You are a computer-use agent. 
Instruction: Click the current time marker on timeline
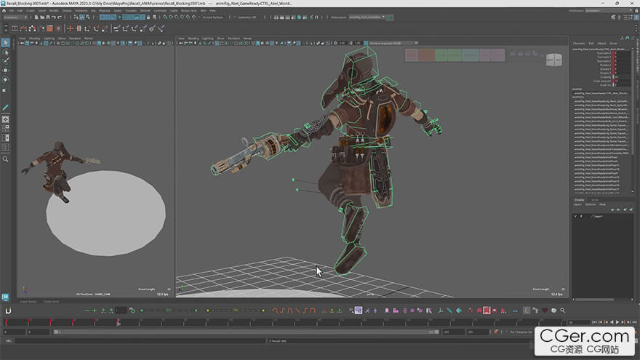click(x=118, y=322)
